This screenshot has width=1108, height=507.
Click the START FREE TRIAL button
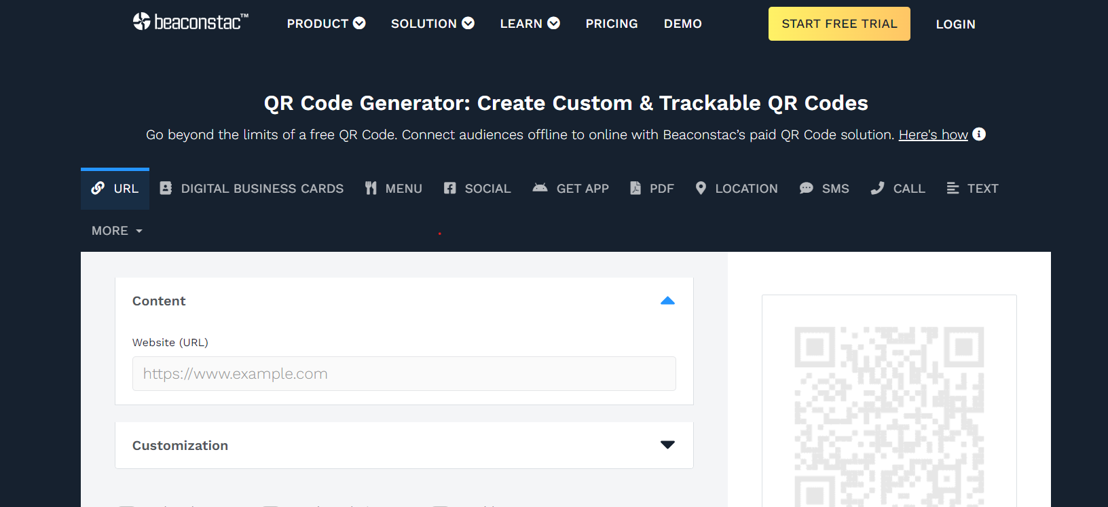click(839, 24)
